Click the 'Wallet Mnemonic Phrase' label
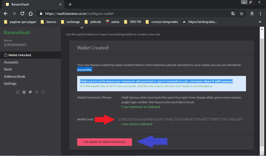This screenshot has width=266, height=156. [x=94, y=97]
